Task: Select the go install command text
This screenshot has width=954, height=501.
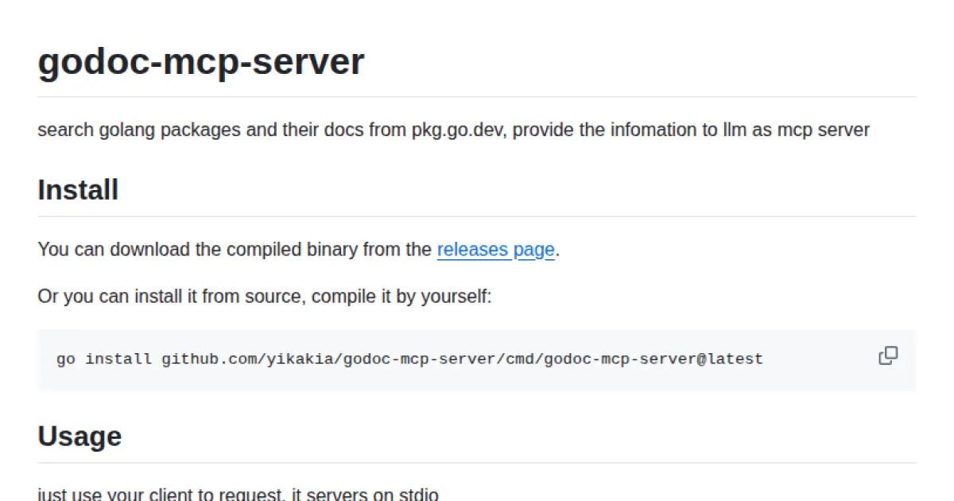Action: [408, 359]
